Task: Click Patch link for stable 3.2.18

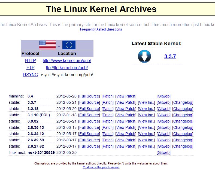Action: [108, 109]
